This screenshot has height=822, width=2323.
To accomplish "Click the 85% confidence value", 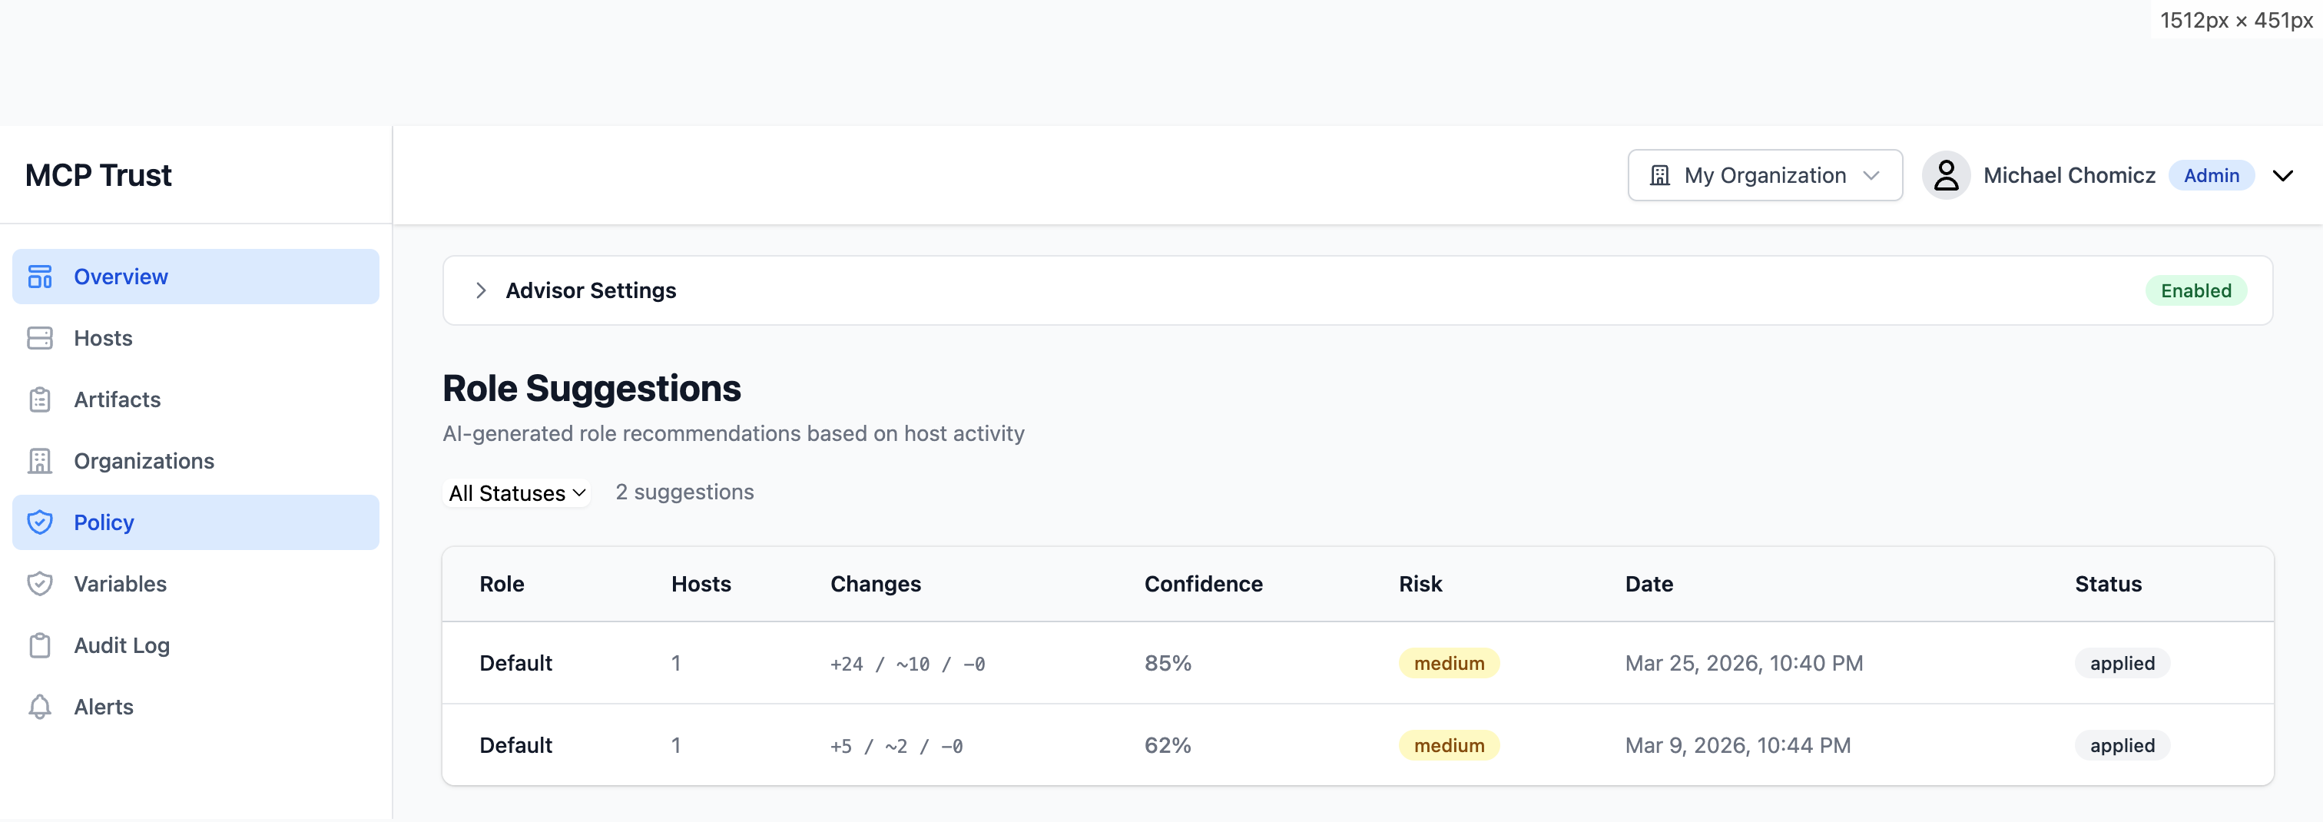I will (1167, 662).
